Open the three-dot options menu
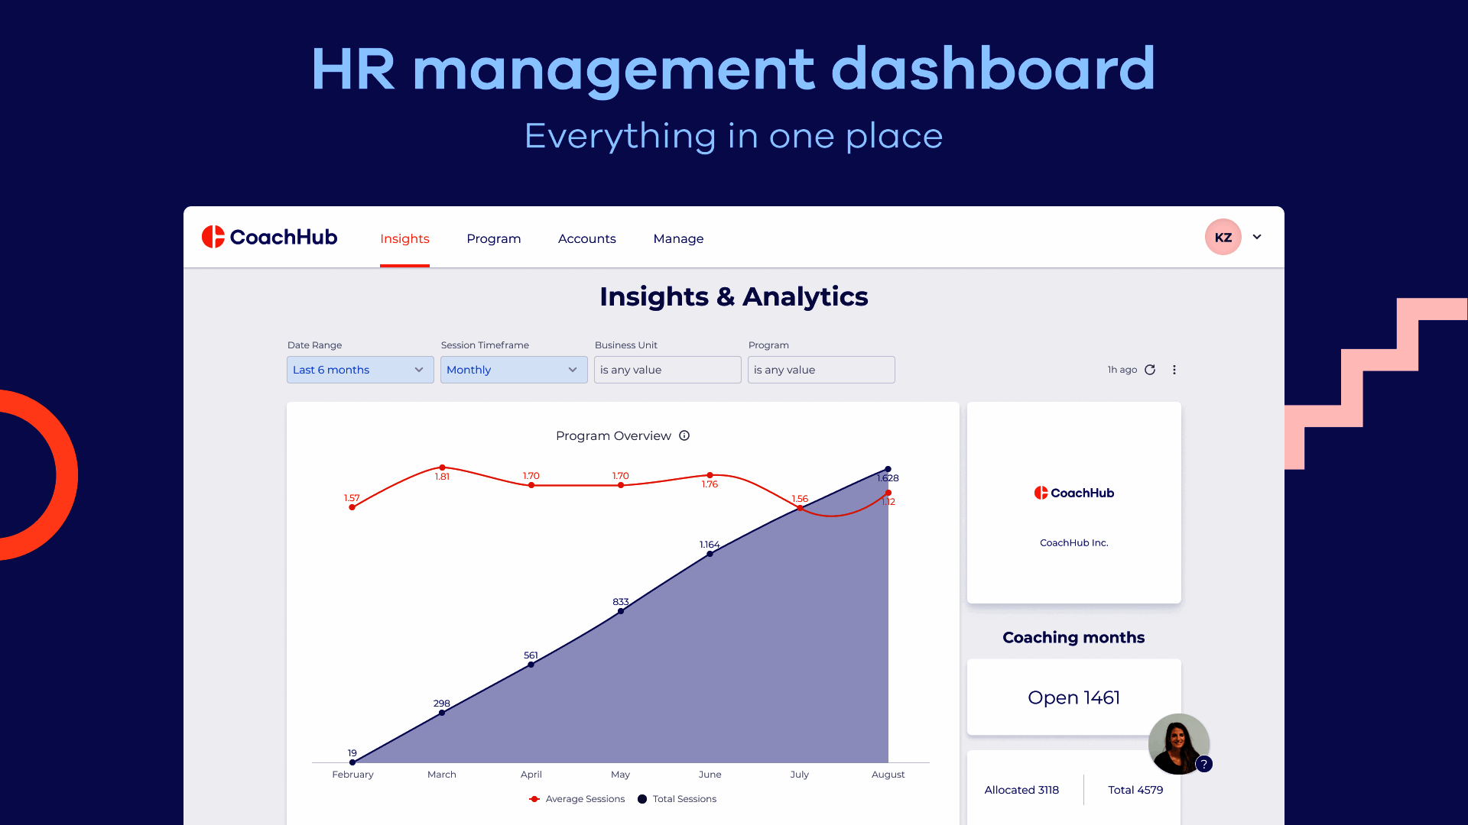This screenshot has width=1468, height=825. point(1174,369)
